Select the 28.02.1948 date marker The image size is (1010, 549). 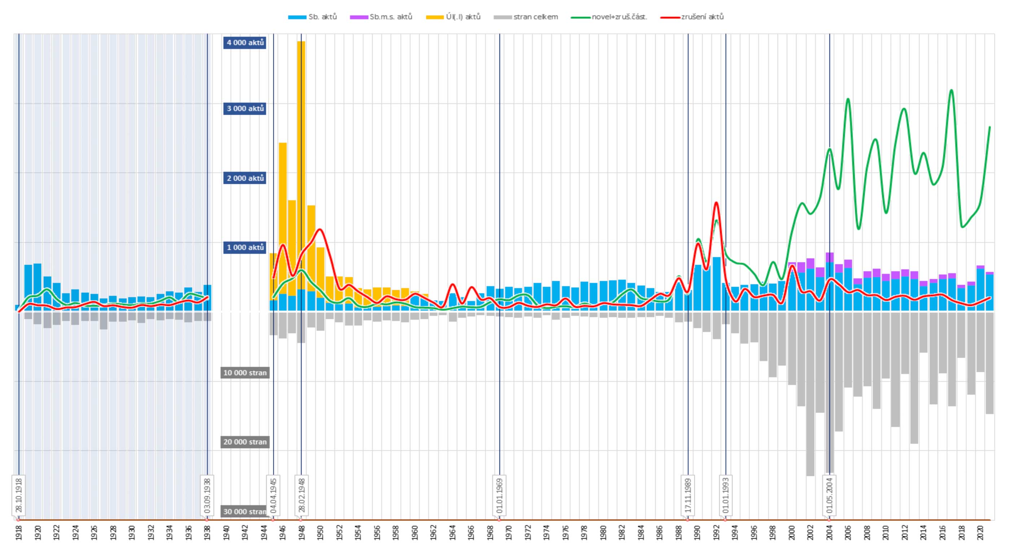tap(302, 495)
